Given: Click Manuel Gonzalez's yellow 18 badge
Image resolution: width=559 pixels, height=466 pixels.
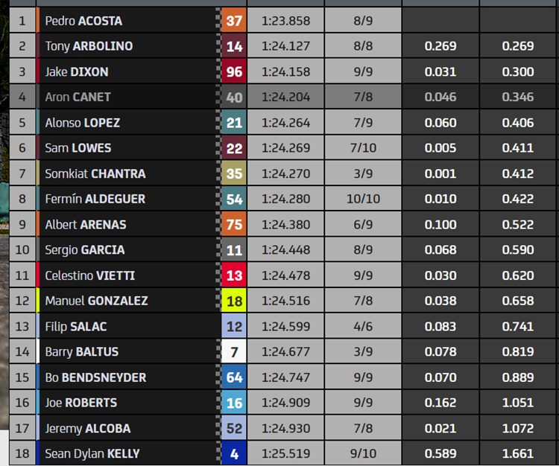Looking at the screenshot, I should [234, 301].
